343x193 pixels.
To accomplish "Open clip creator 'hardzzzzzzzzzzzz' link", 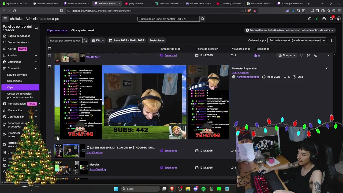I will [x=248, y=77].
